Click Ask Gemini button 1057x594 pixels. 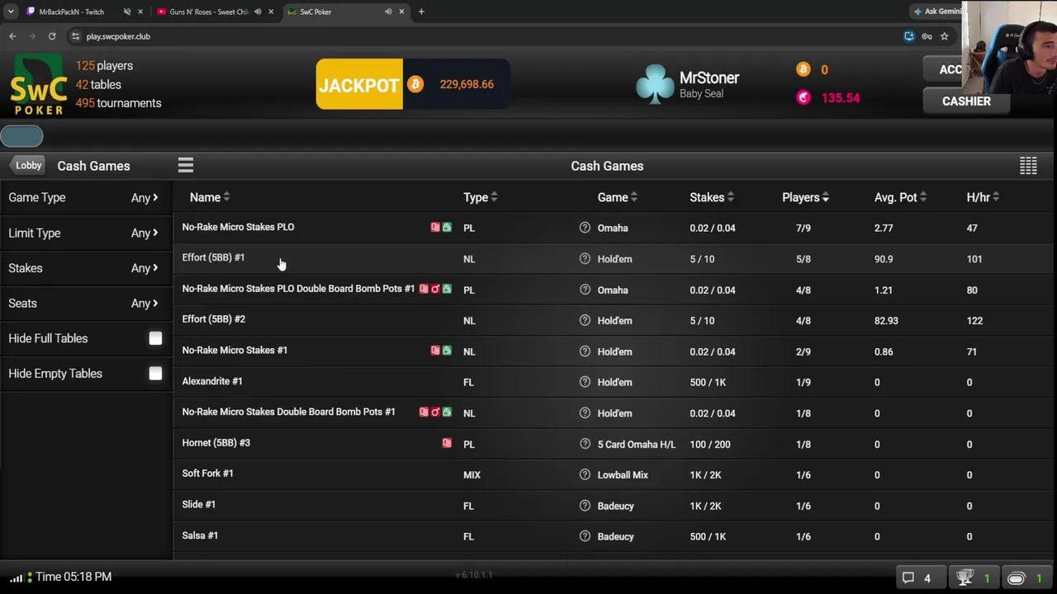937,12
